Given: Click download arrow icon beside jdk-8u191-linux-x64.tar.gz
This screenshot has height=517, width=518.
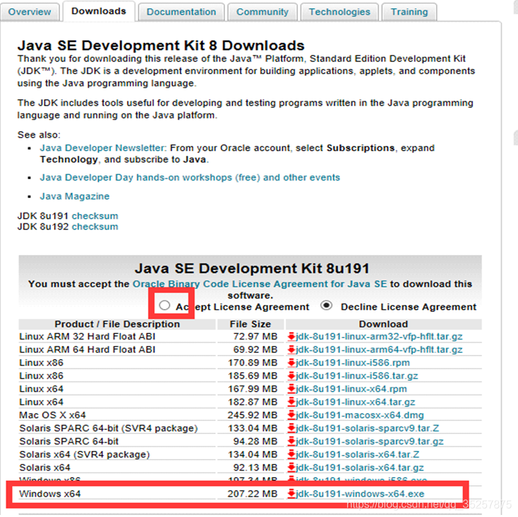Looking at the screenshot, I should pyautogui.click(x=291, y=402).
